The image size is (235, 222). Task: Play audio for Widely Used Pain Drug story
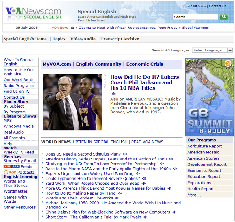click(x=138, y=174)
